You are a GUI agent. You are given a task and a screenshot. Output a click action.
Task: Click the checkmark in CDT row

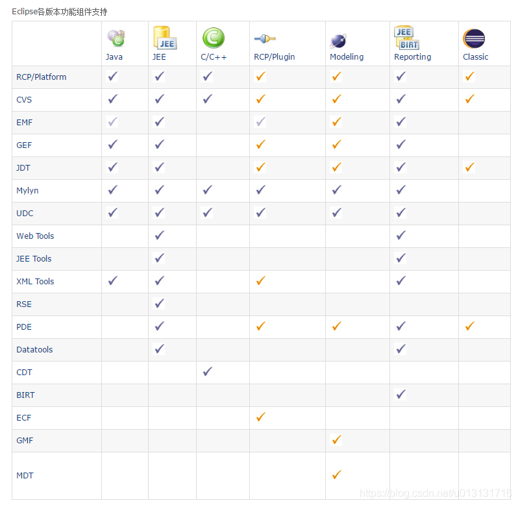coord(207,372)
